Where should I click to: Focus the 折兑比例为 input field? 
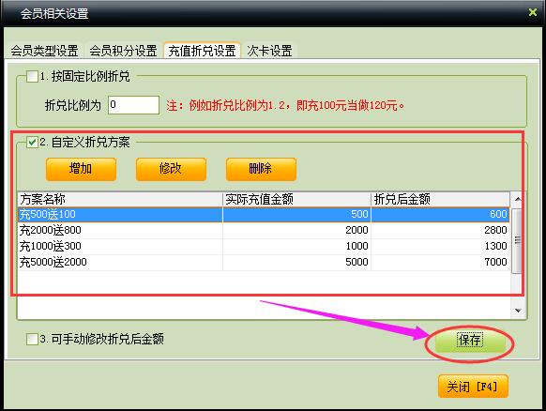[134, 105]
